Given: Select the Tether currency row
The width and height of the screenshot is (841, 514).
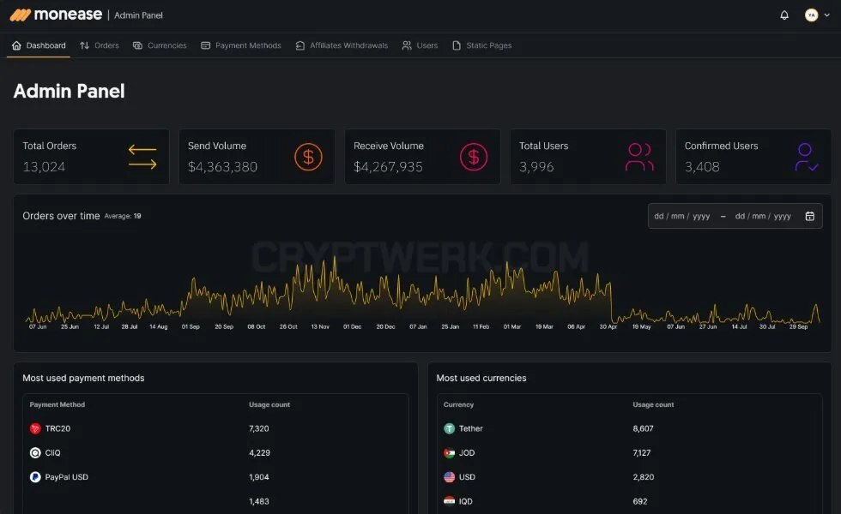Looking at the screenshot, I should coord(629,428).
